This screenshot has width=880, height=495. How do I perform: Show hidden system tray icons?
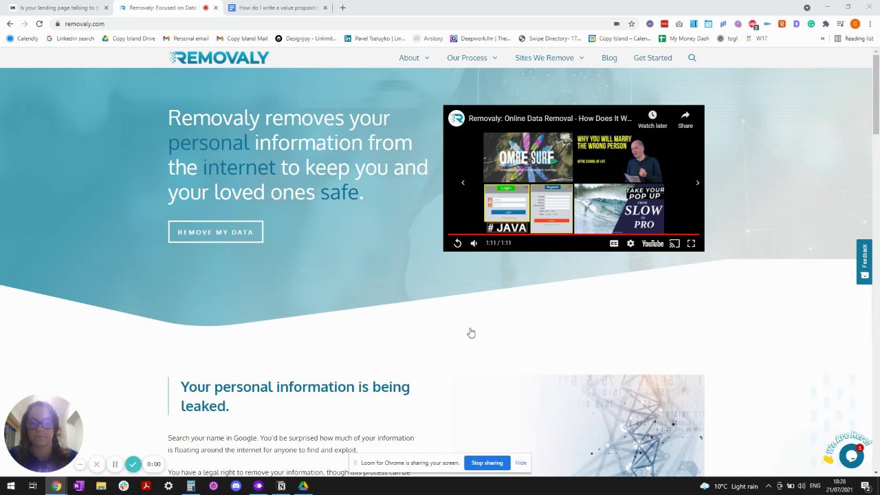769,486
